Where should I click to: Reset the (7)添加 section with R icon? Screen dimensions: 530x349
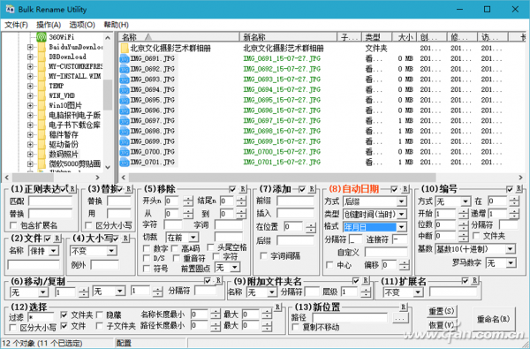[312, 189]
